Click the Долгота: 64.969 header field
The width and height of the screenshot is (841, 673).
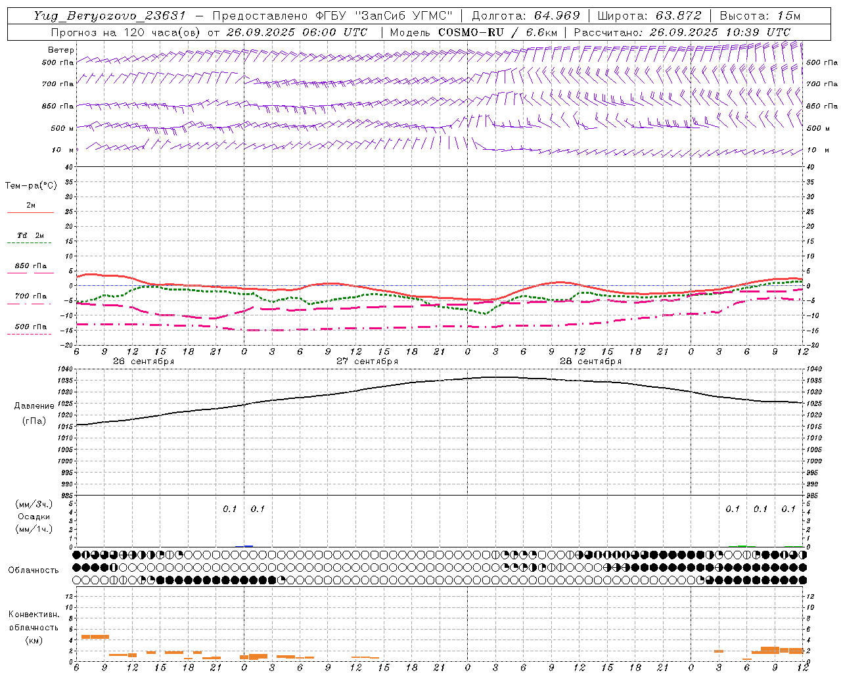(x=526, y=16)
